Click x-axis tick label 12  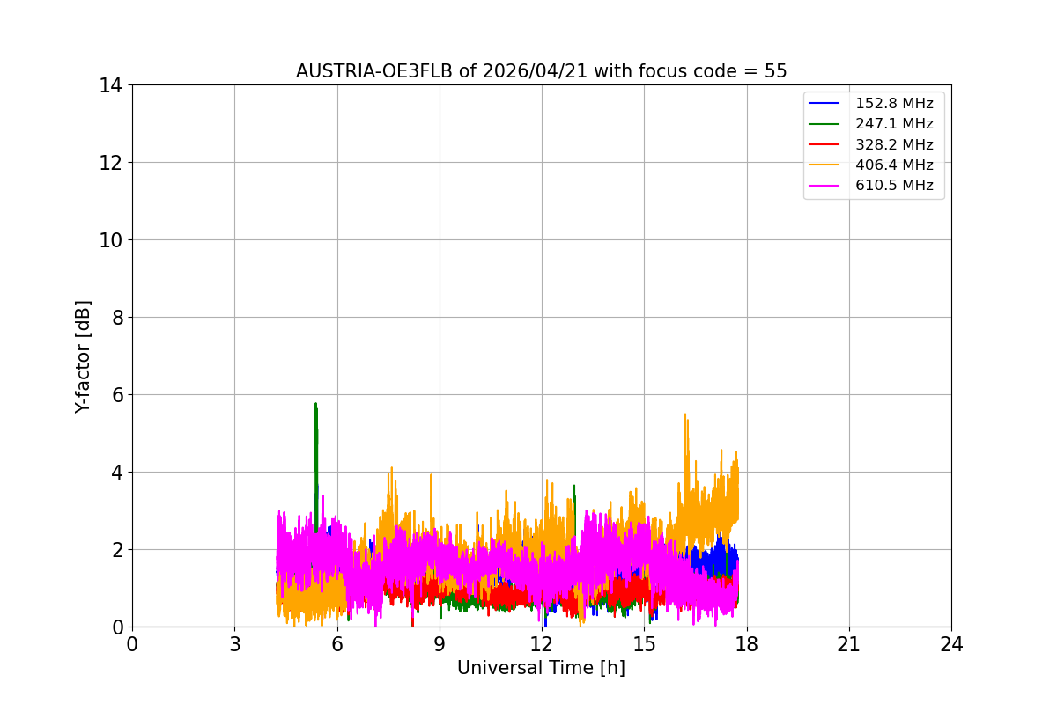[x=542, y=644]
